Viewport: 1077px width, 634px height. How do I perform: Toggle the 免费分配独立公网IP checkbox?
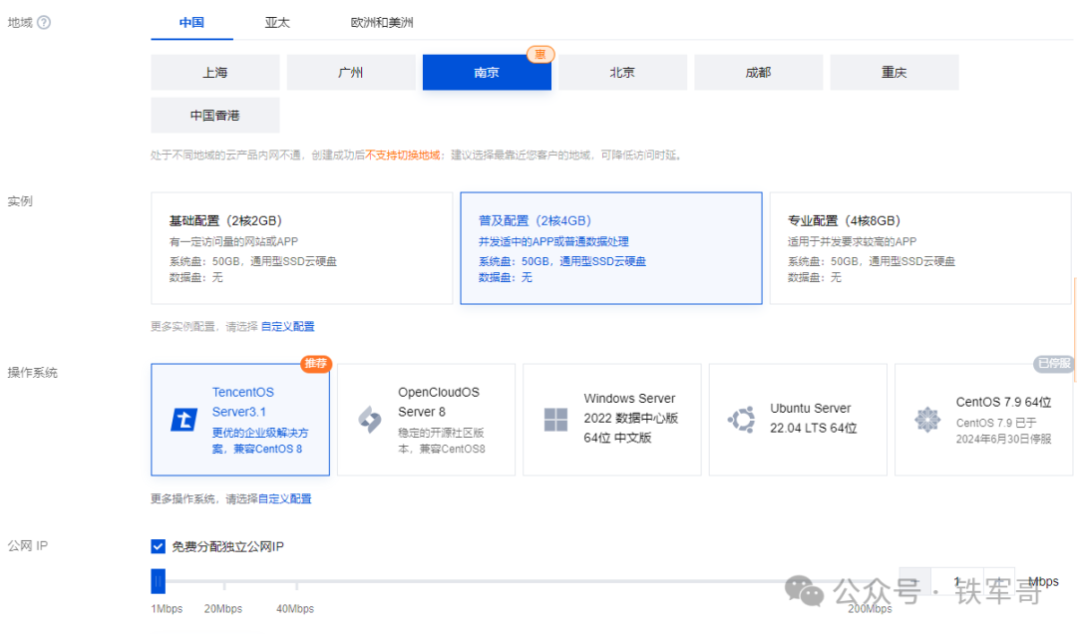click(158, 546)
